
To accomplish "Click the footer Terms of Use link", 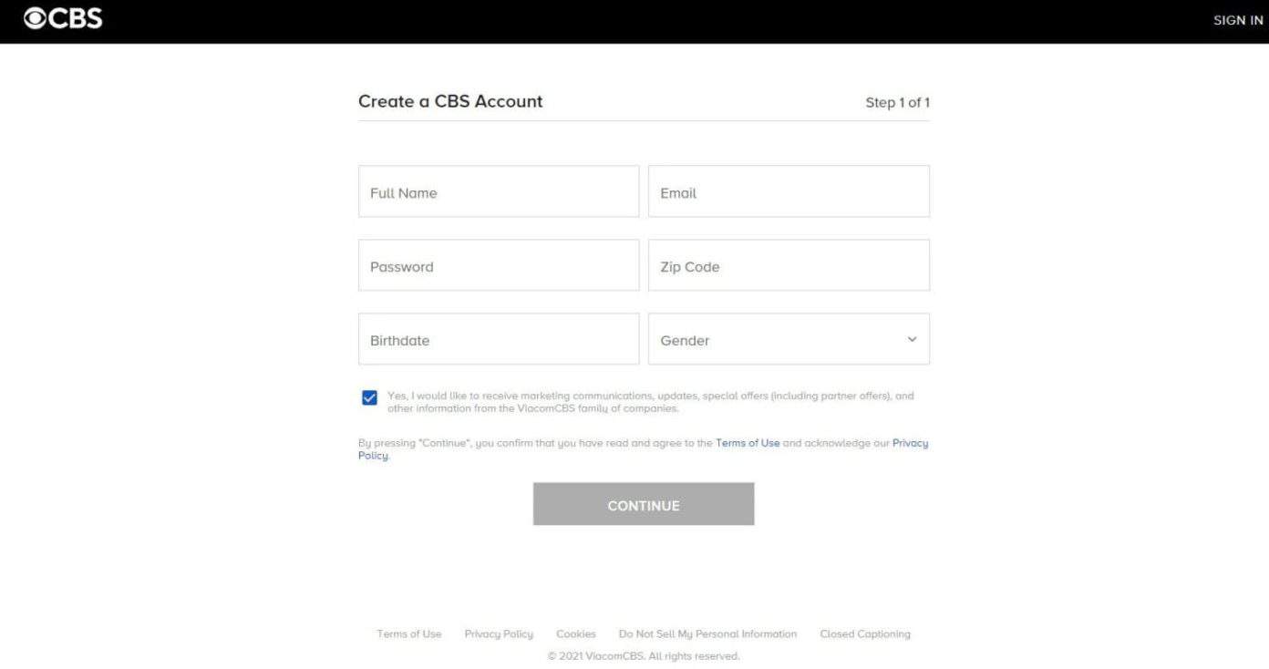I will pos(408,633).
